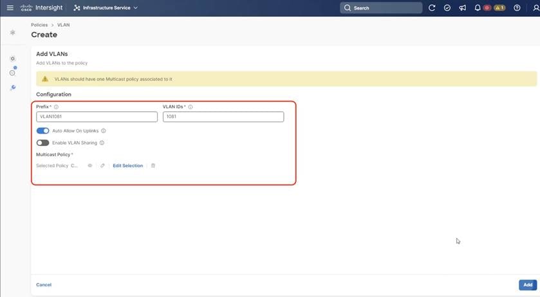Show info for Prefix field
The height and width of the screenshot is (297, 540).
[56, 107]
